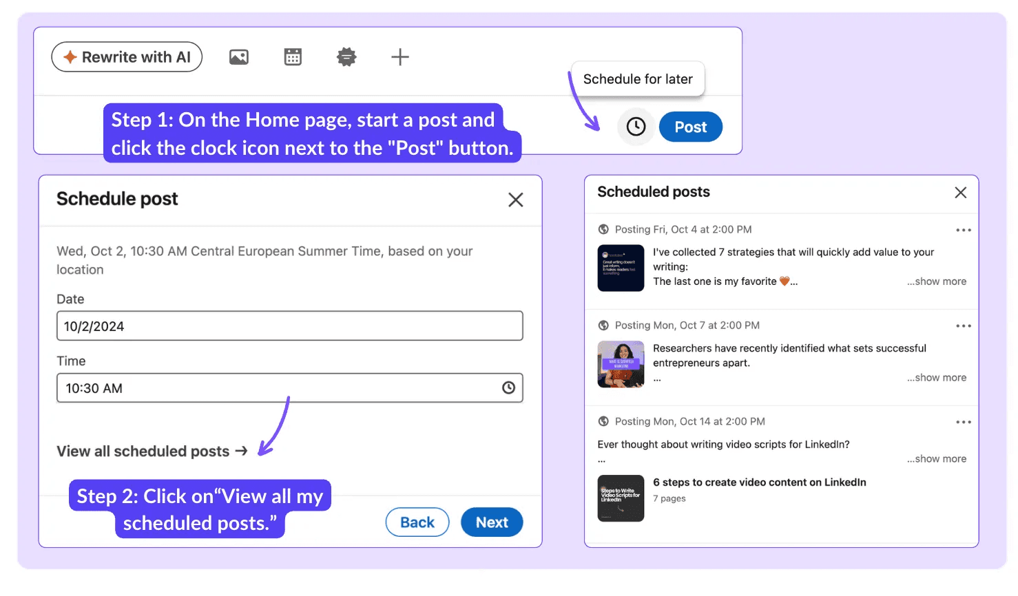This screenshot has height=596, width=1018.
Task: Click the Rewrite with AI button
Action: 127,57
